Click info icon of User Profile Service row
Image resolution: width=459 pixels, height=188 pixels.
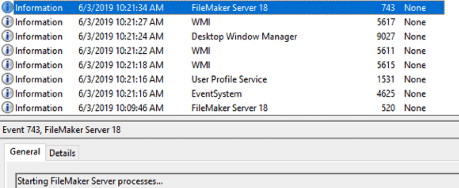7,79
